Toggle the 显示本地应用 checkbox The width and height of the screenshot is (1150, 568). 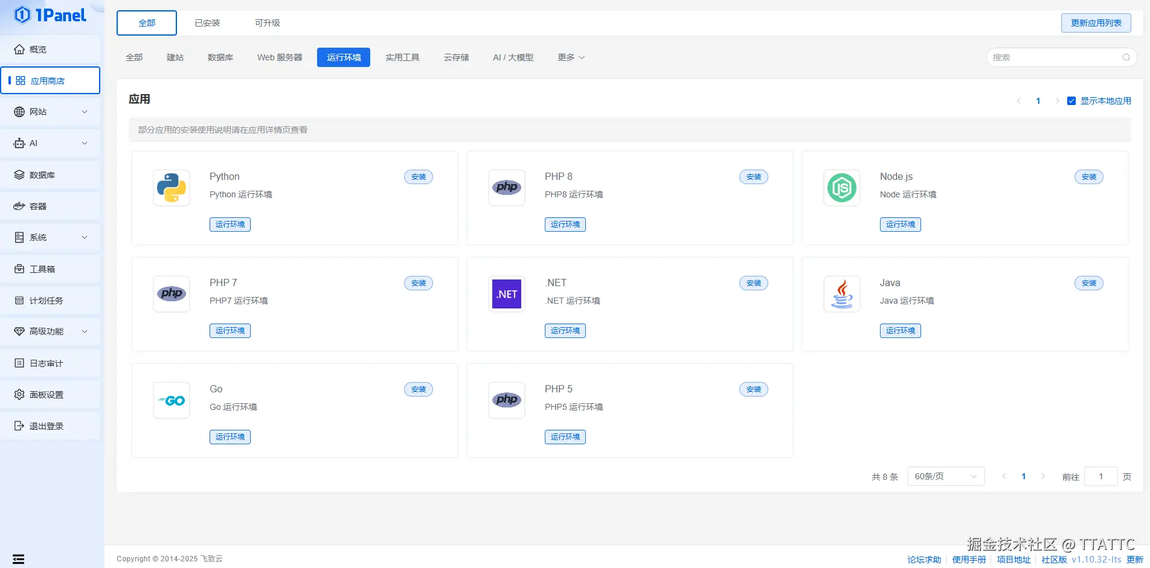(1071, 101)
